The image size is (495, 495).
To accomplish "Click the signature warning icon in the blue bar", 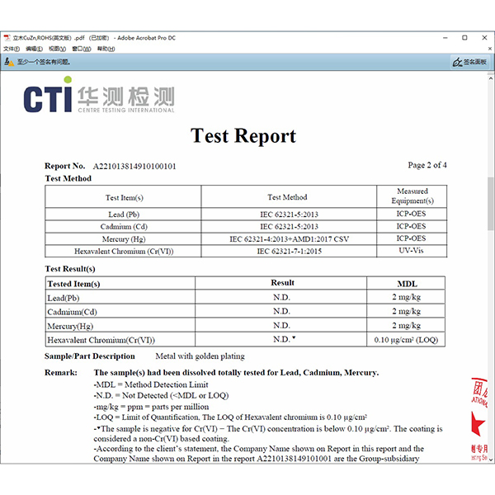I will click(9, 62).
